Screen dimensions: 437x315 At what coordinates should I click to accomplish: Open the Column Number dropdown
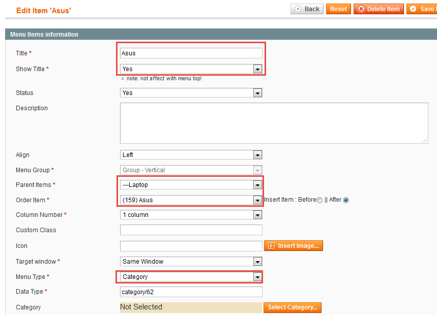click(x=191, y=215)
